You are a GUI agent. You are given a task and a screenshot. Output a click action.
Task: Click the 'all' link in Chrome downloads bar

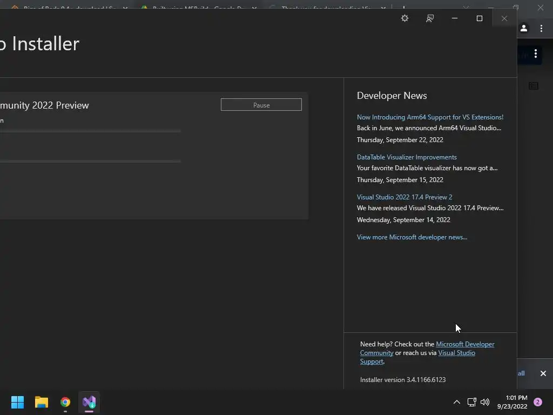(x=521, y=373)
